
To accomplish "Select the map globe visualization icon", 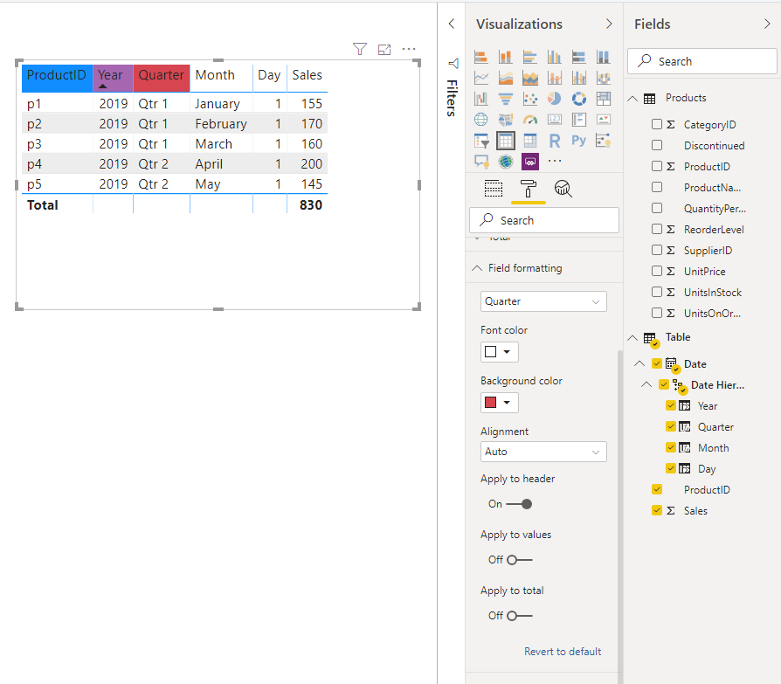I will [481, 120].
